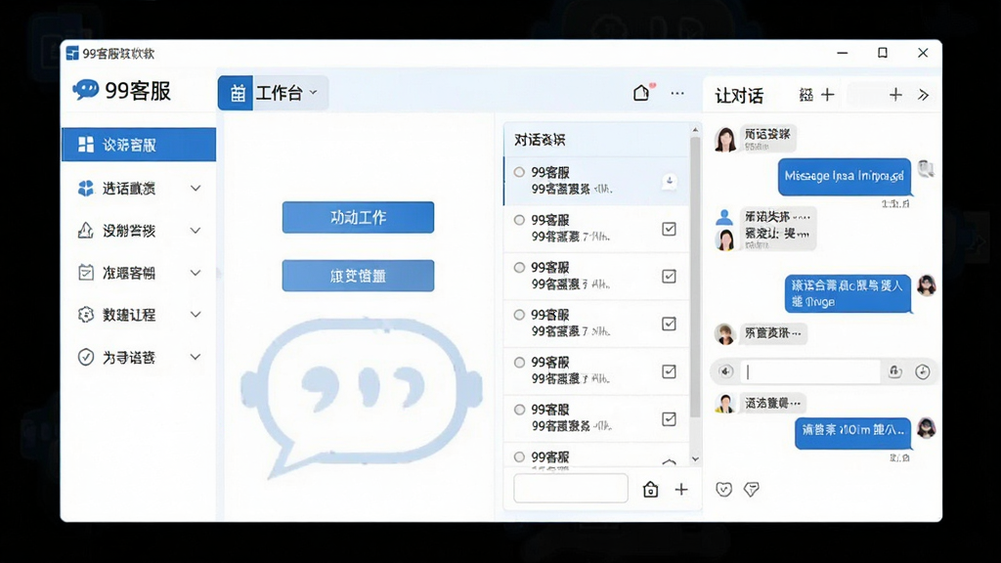
Task: Open the sidebar item with the gear icon
Action: click(x=139, y=315)
